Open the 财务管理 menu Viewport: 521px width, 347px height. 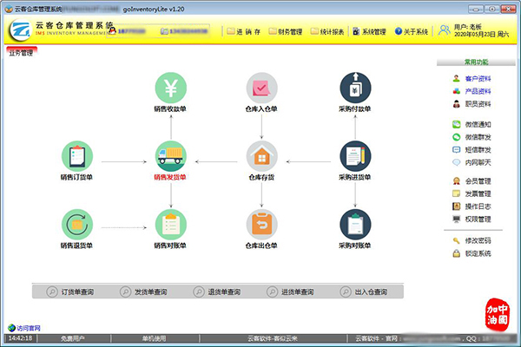(286, 31)
